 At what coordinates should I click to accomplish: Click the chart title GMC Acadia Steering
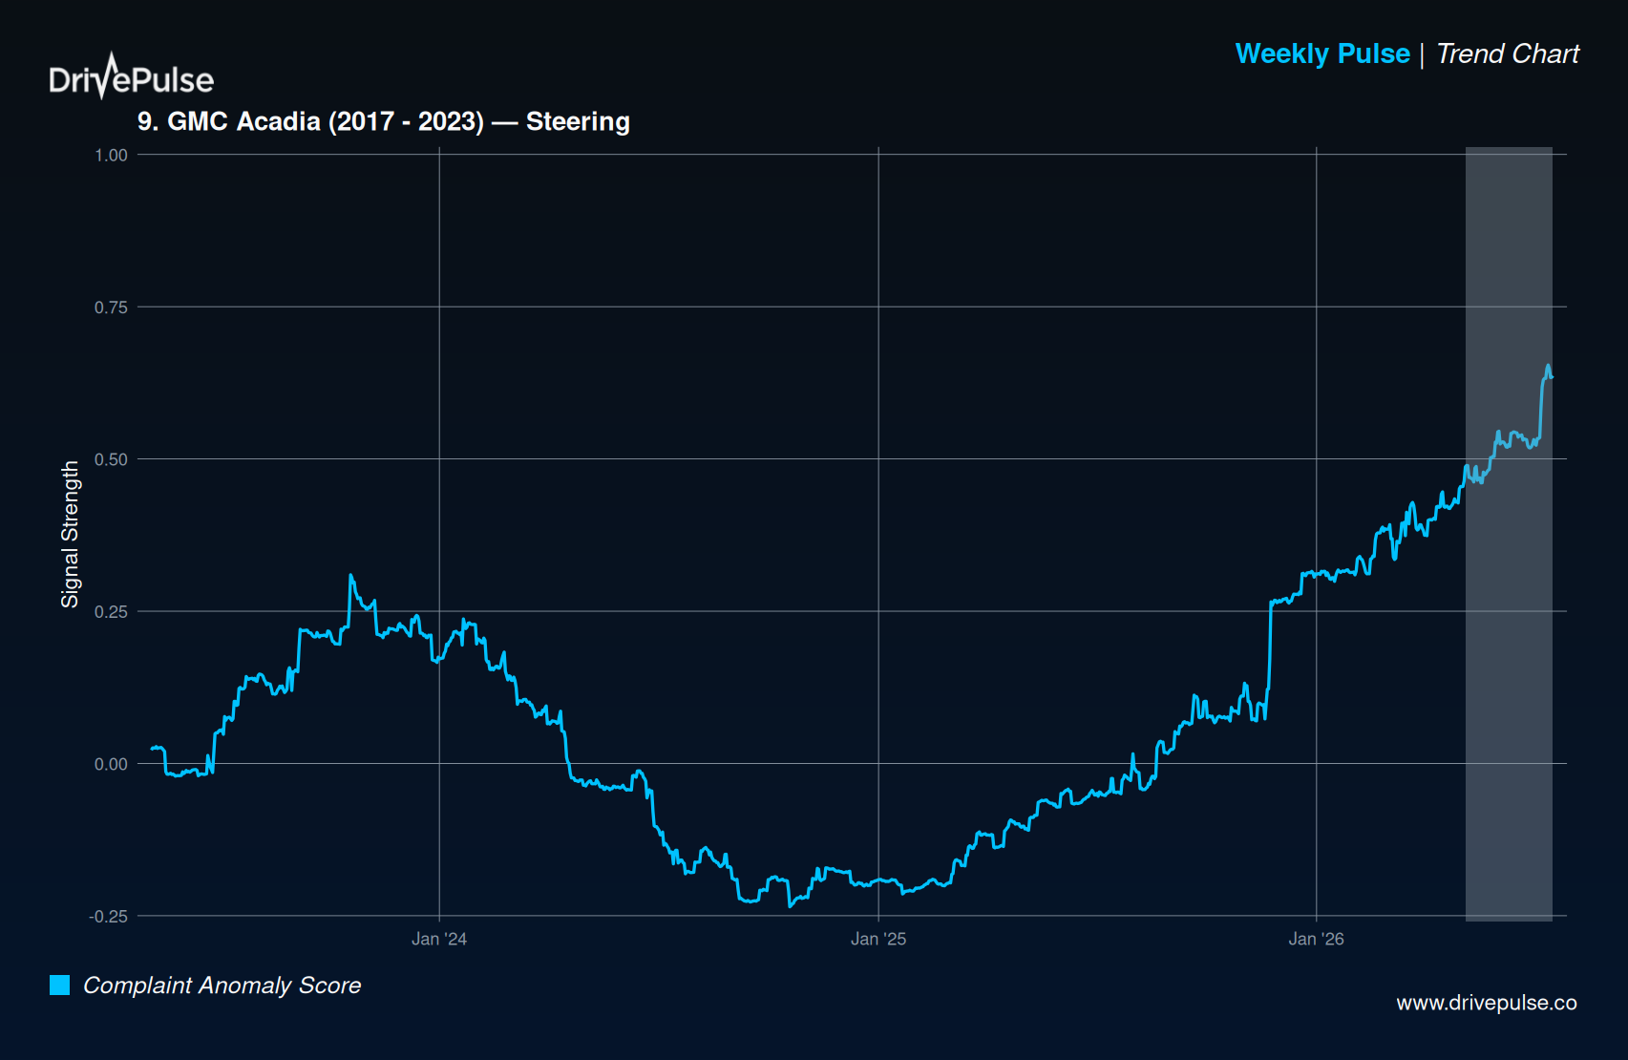384,121
